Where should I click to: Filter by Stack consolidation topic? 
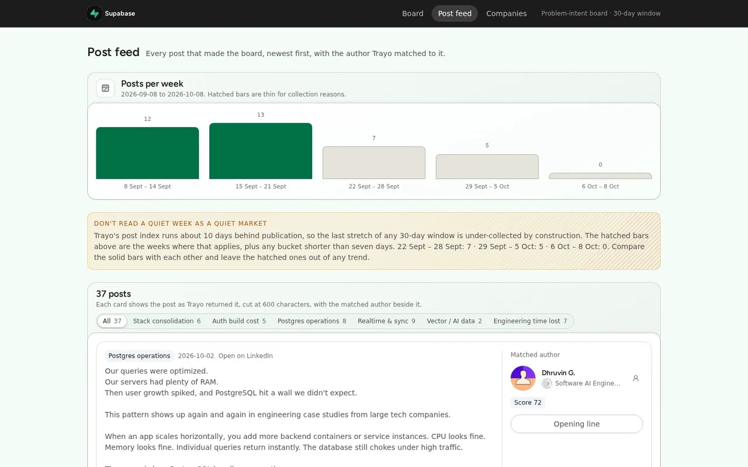coord(167,321)
